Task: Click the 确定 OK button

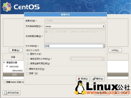Action: pos(98,79)
